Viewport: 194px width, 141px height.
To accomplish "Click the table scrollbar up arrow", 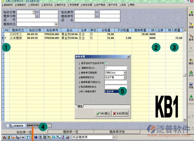I will (185, 30).
